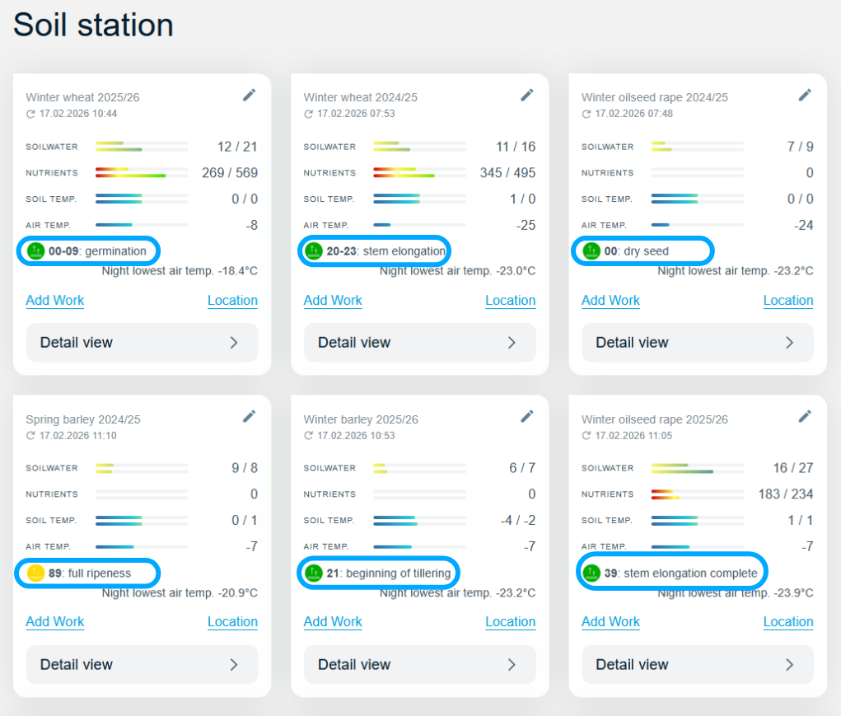The image size is (841, 716).
Task: Open Detail view for Winter oilseed rape 2025/26
Action: point(697,664)
